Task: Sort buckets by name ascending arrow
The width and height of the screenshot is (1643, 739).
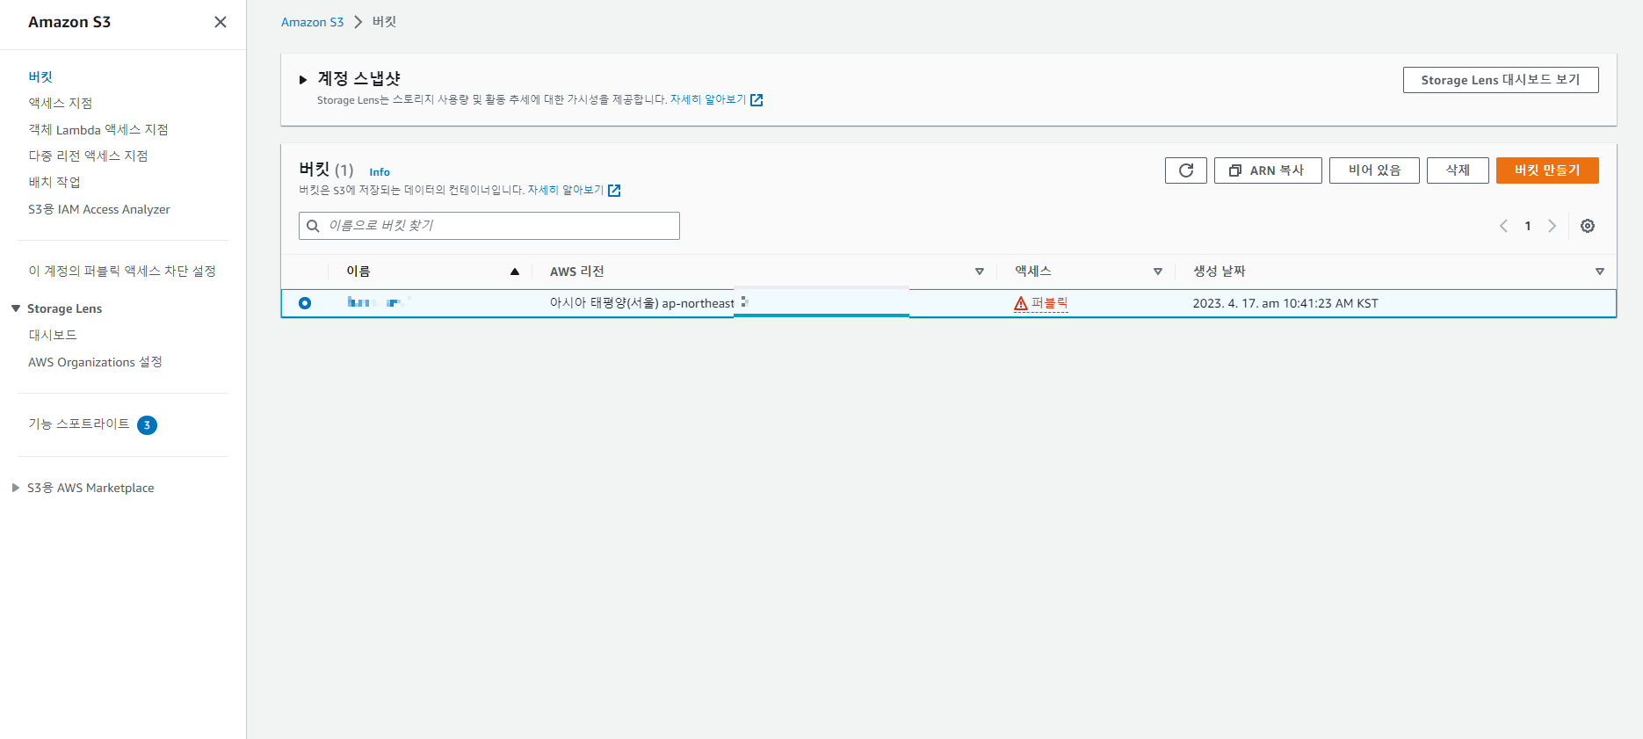Action: point(515,272)
